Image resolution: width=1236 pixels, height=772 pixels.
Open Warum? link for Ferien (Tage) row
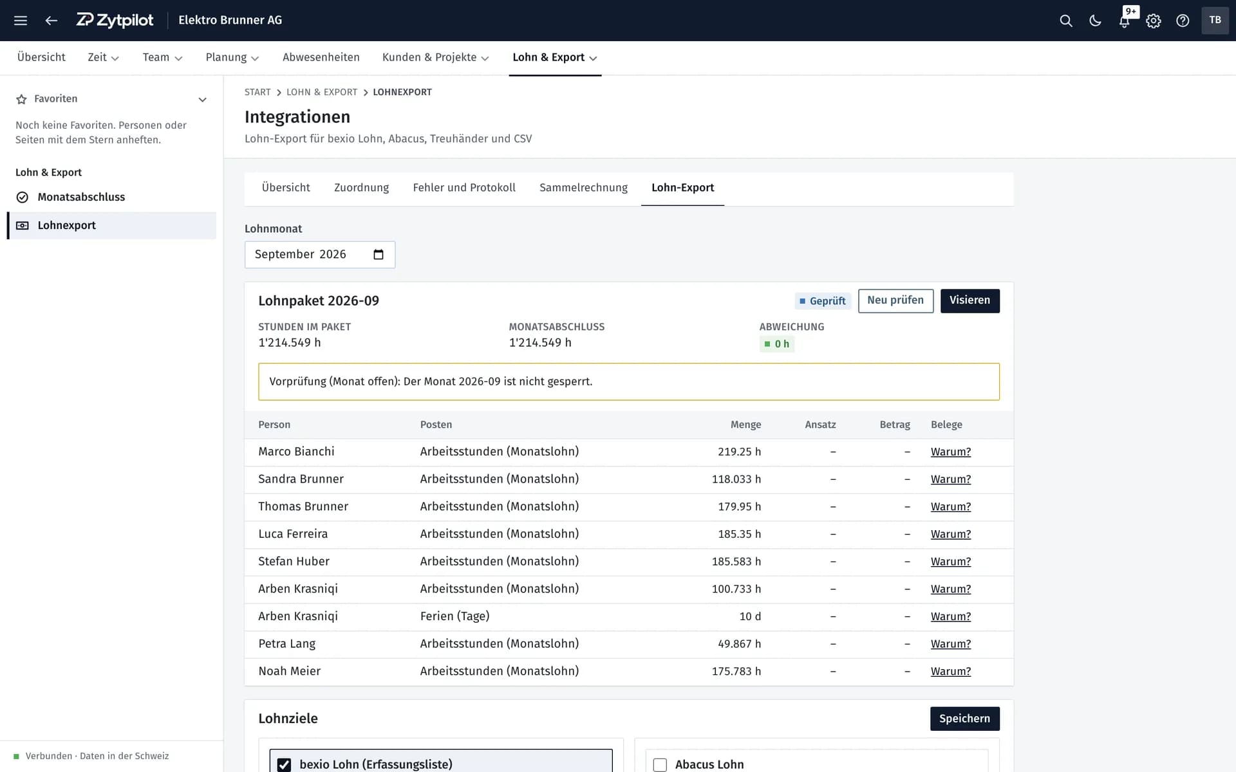point(950,617)
